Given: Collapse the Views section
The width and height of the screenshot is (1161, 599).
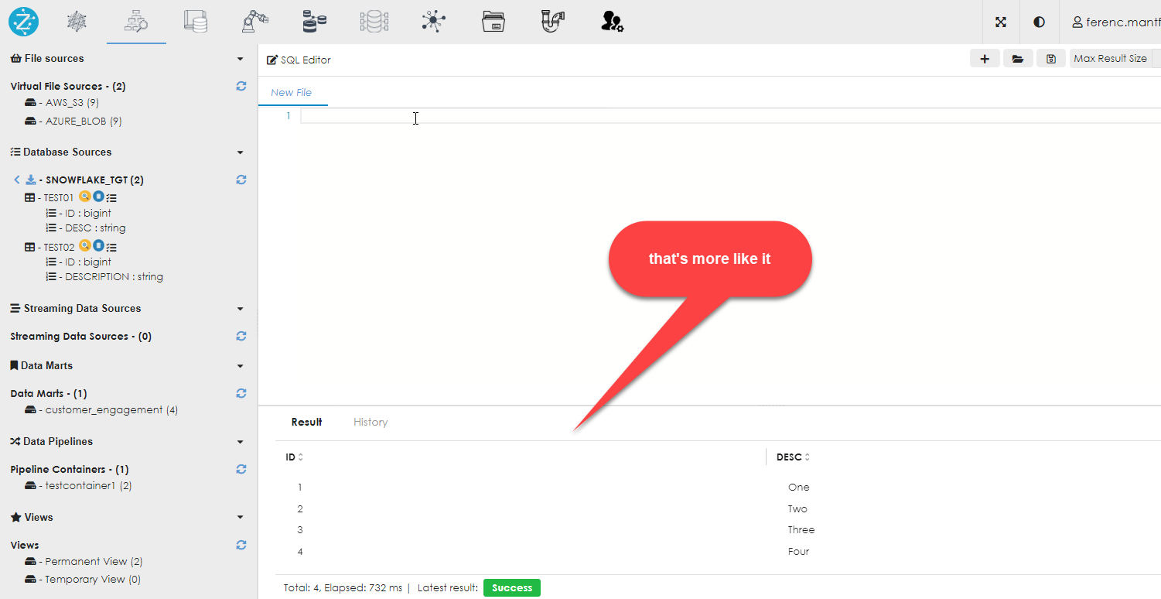Looking at the screenshot, I should pos(241,518).
